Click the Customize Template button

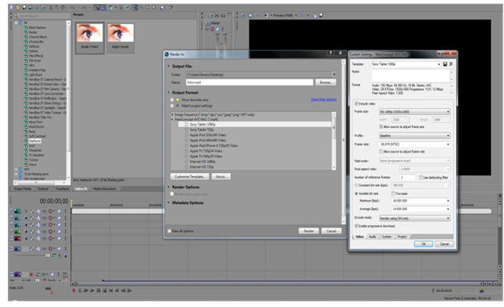tap(190, 177)
